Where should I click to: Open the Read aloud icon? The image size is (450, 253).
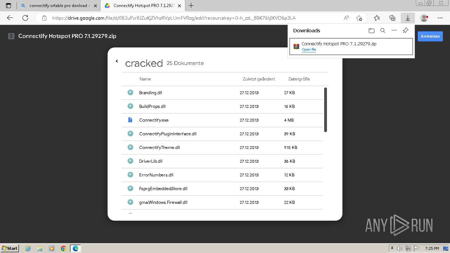tap(346, 18)
